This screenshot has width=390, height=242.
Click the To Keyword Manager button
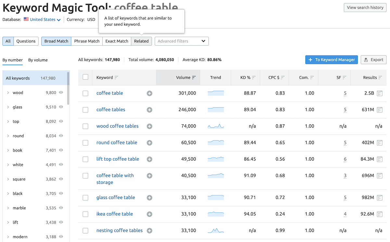pyautogui.click(x=331, y=60)
